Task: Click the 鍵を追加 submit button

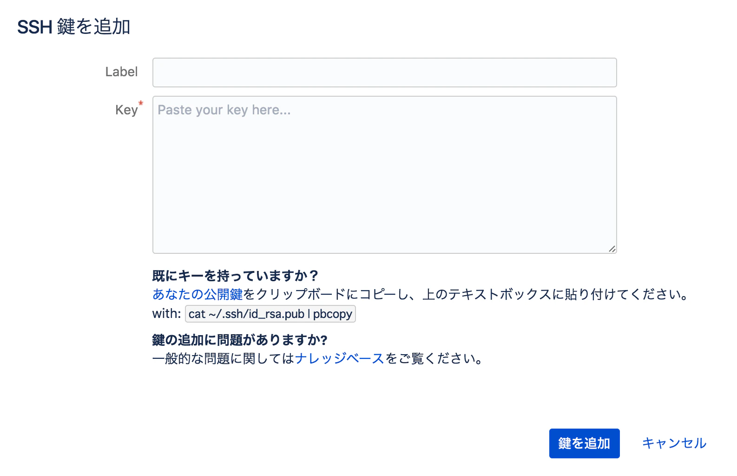Action: (584, 443)
